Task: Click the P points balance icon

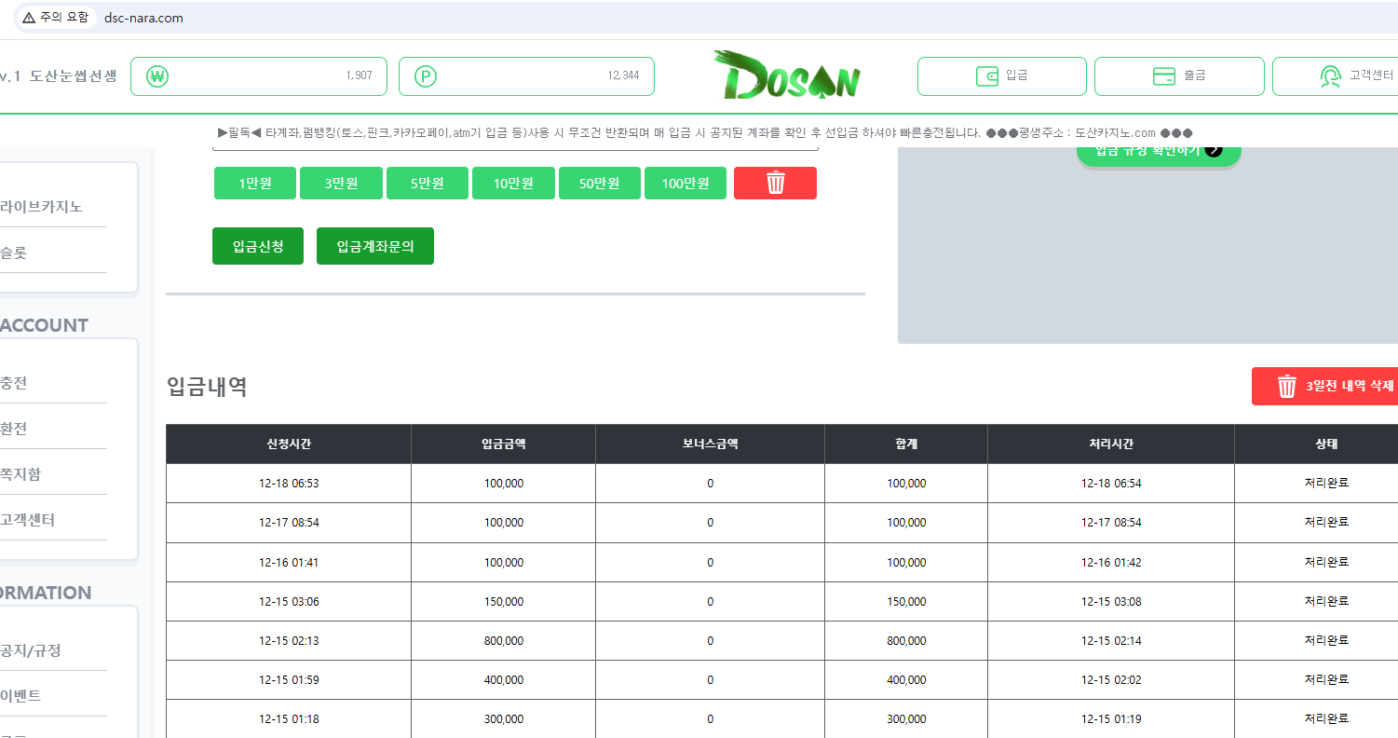Action: point(426,76)
